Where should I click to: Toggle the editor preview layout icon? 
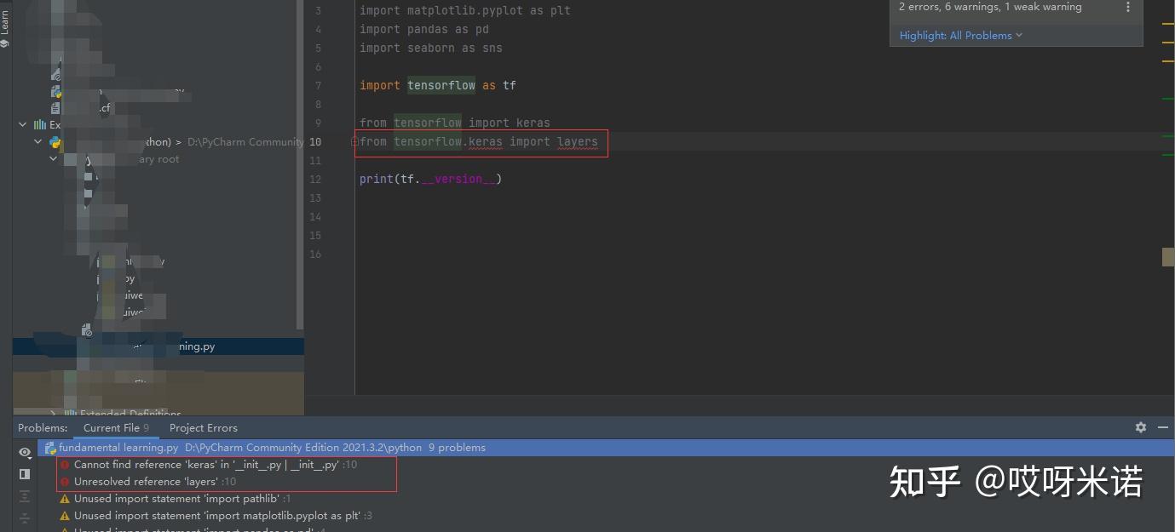pos(24,474)
